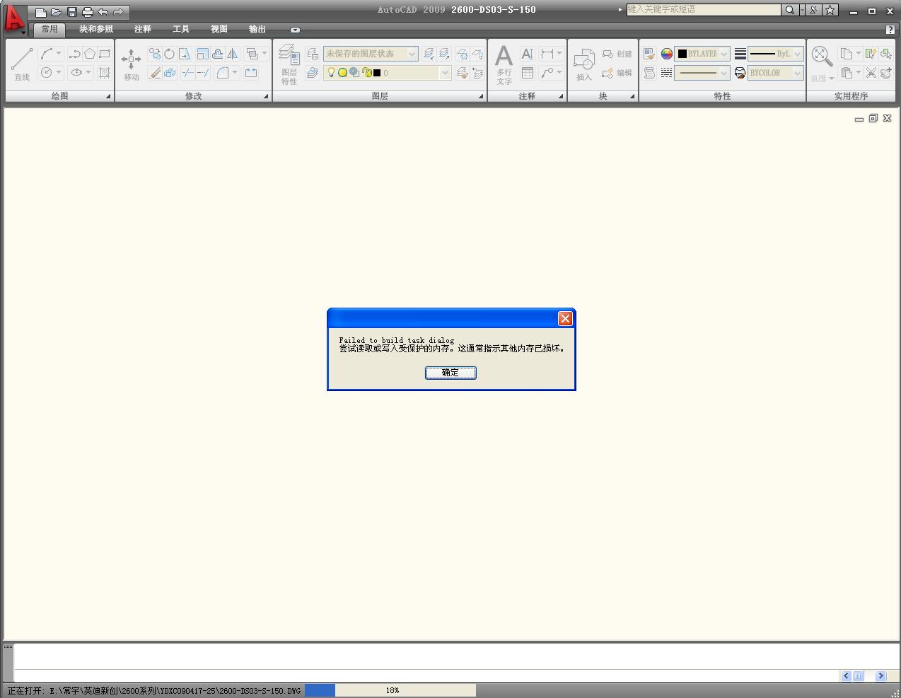This screenshot has height=698, width=901.
Task: Select the 多行文字 multiline text tool
Action: [x=504, y=64]
